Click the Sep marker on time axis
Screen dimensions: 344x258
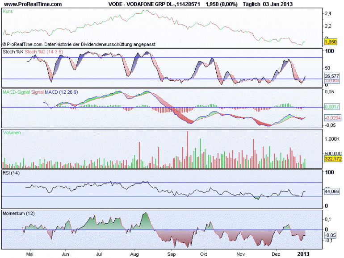tap(172, 254)
